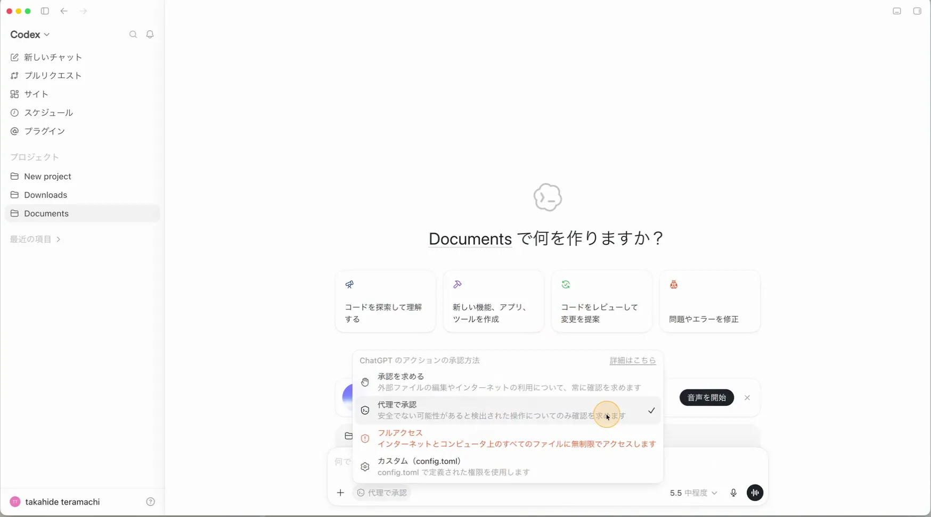Choose コードをレビューして変更を提案 card
931x517 pixels.
[x=602, y=302]
